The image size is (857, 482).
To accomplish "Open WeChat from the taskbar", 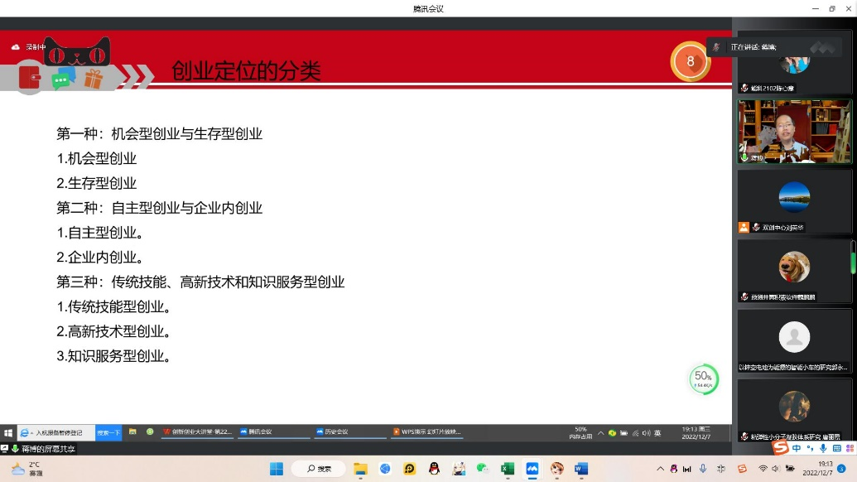I will click(x=483, y=469).
